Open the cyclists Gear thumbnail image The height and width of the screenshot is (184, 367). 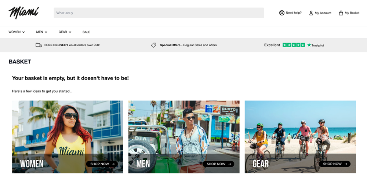pyautogui.click(x=300, y=128)
